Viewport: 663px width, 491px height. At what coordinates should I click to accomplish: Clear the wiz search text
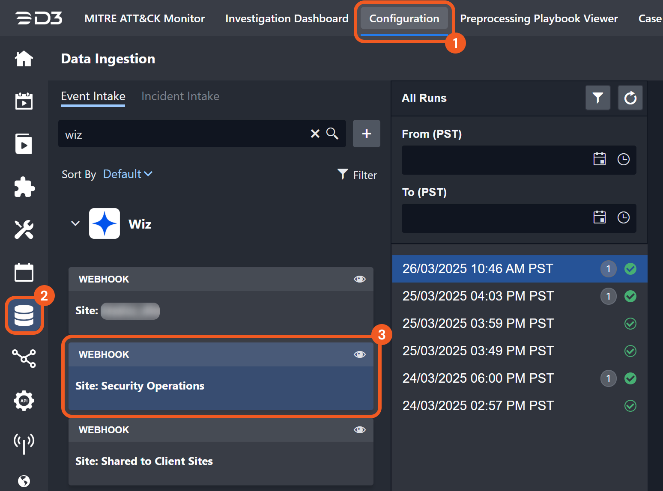point(315,134)
